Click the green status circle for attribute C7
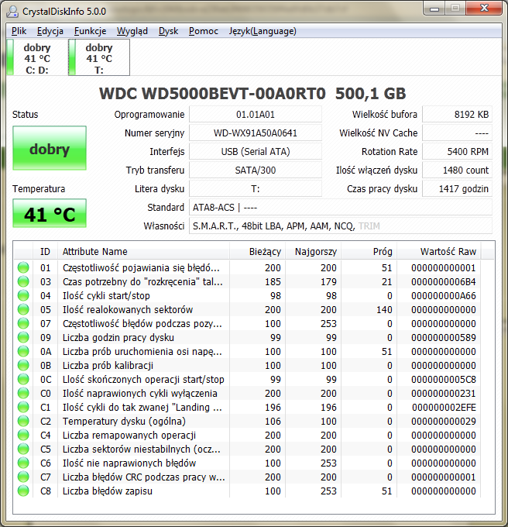 click(23, 477)
